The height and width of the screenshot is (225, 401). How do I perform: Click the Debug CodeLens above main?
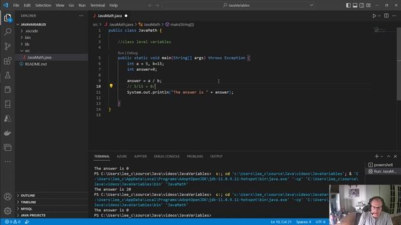pyautogui.click(x=132, y=52)
